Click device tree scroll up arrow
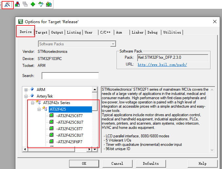 pos(95,89)
